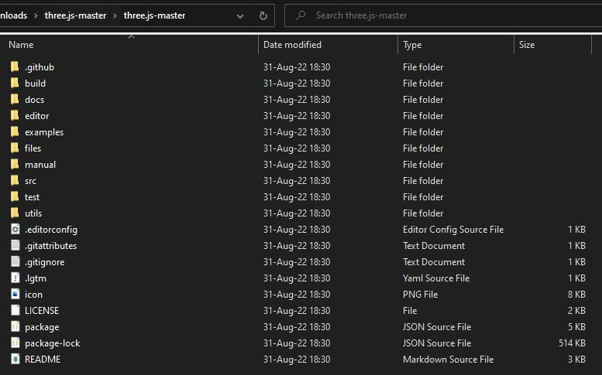
Task: Open the address bar history dropdown
Action: point(240,16)
